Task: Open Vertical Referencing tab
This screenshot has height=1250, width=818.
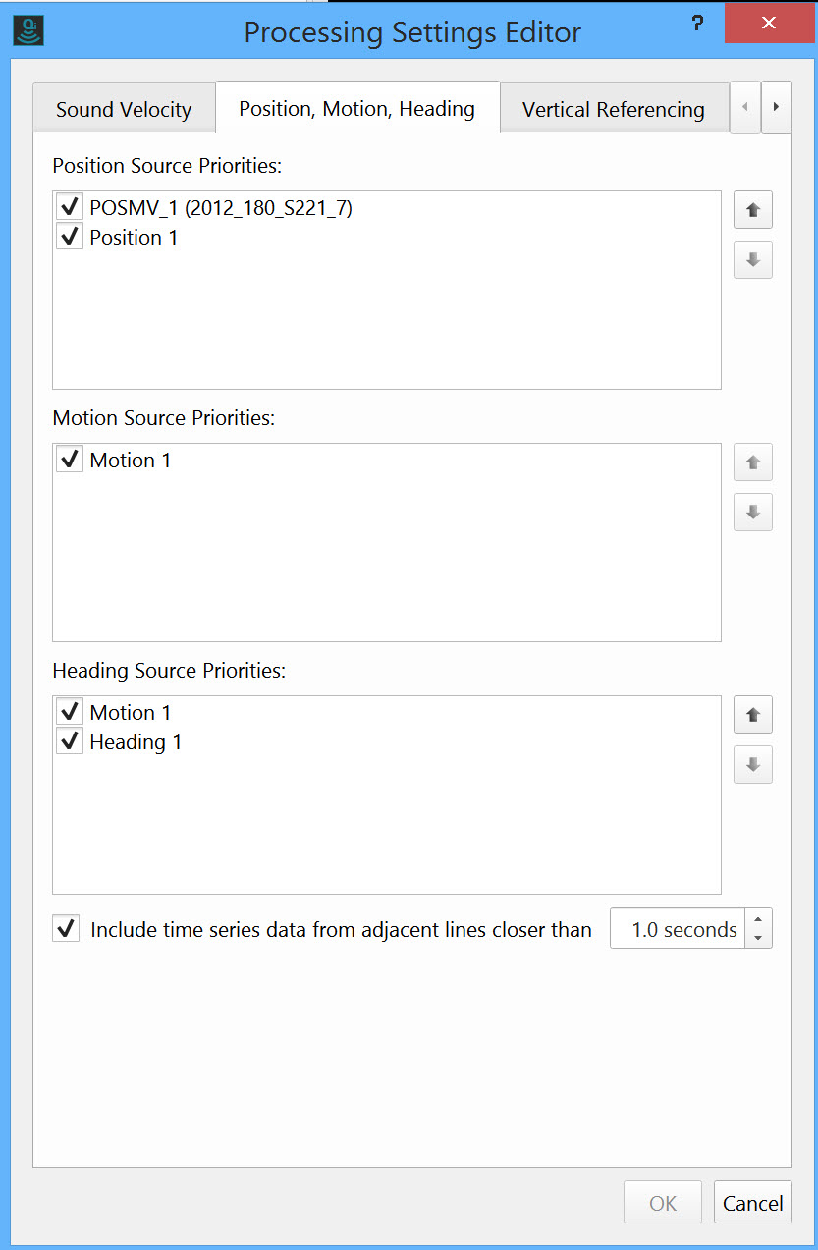Action: [613, 109]
